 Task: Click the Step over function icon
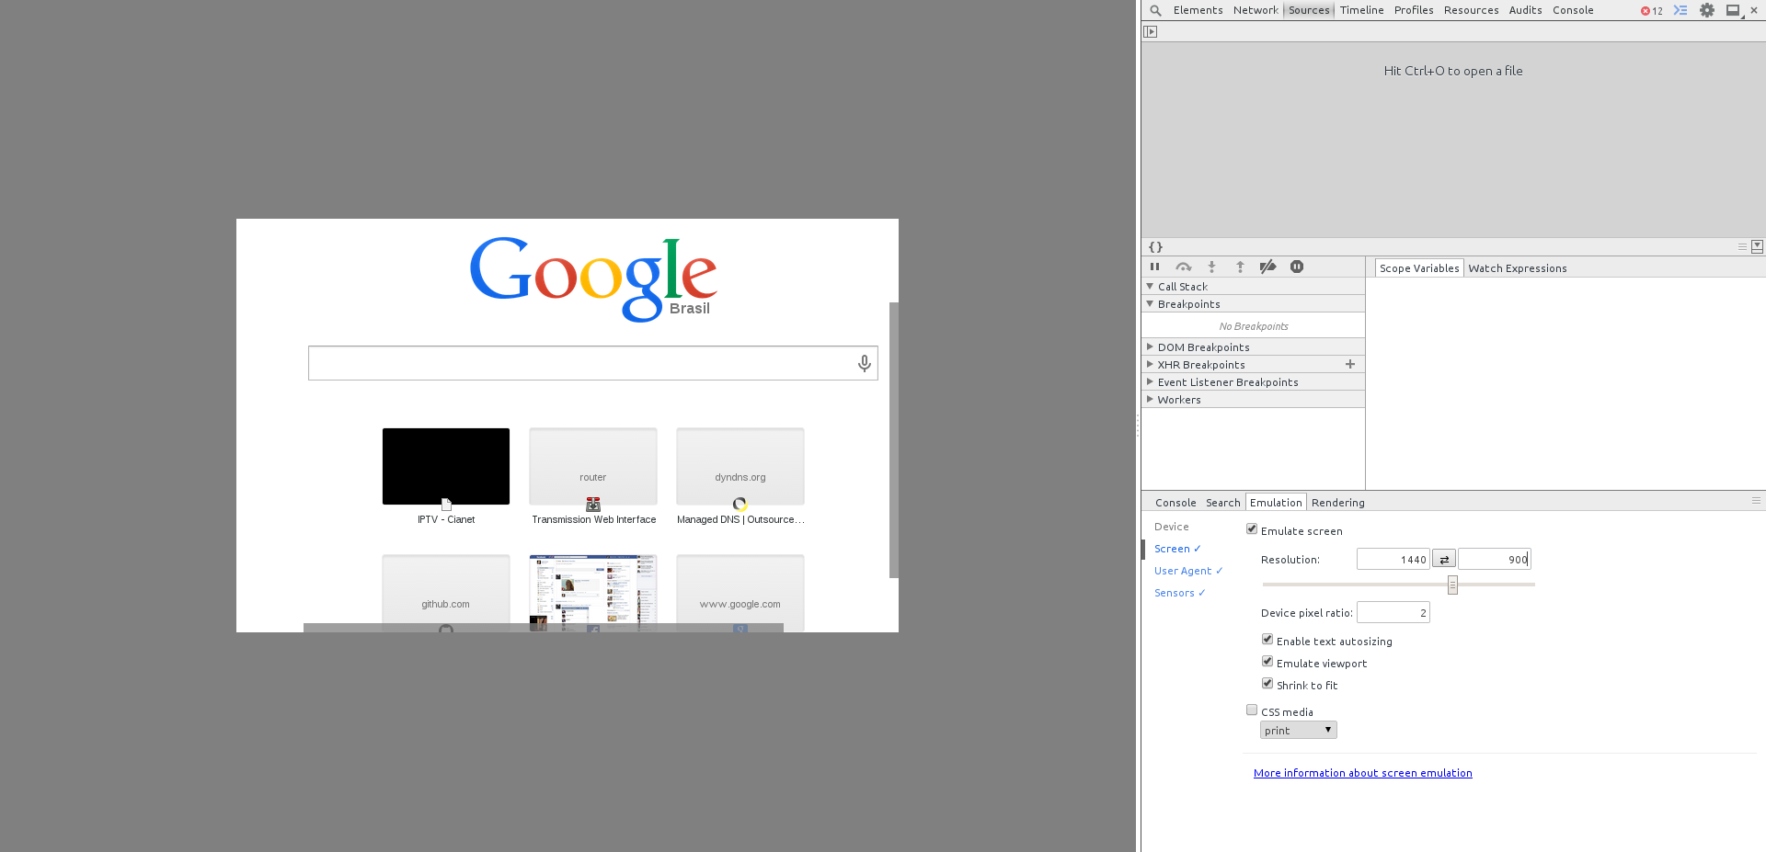[x=1184, y=267]
